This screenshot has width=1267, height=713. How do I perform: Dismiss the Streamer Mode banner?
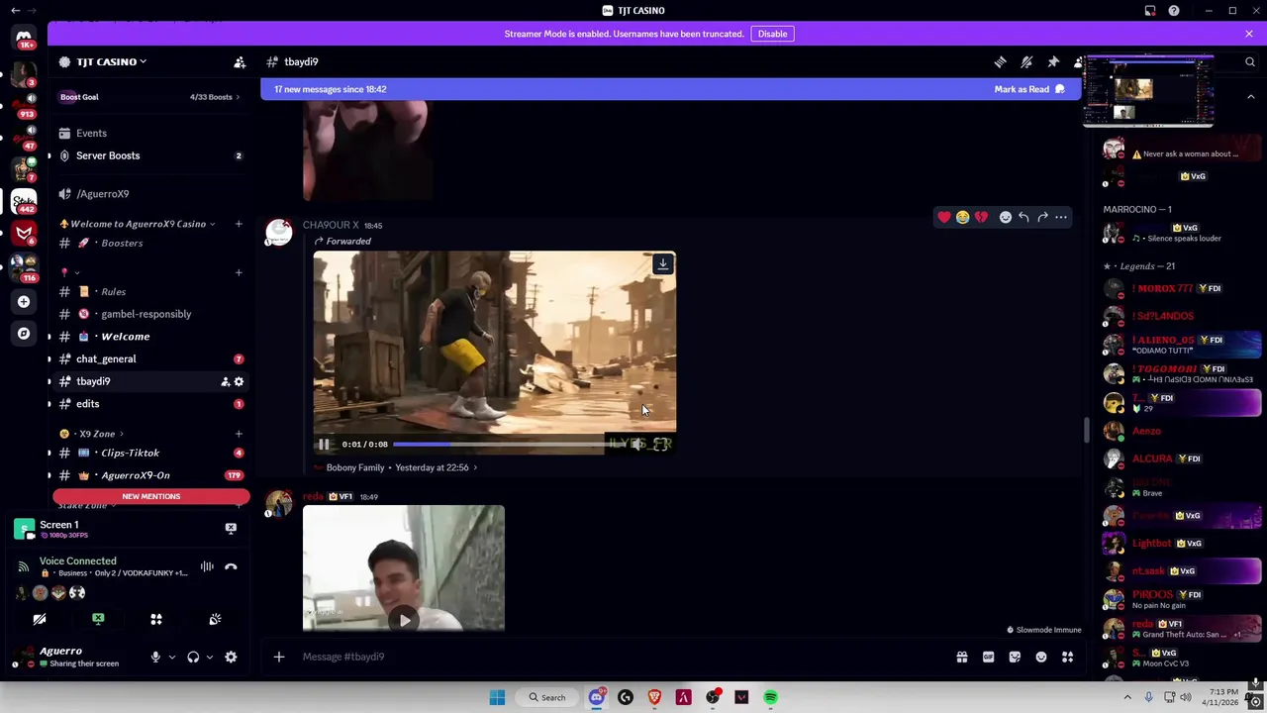click(x=1248, y=34)
